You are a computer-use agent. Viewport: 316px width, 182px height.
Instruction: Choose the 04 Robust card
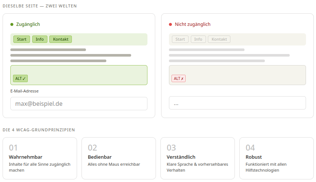[x=276, y=158]
